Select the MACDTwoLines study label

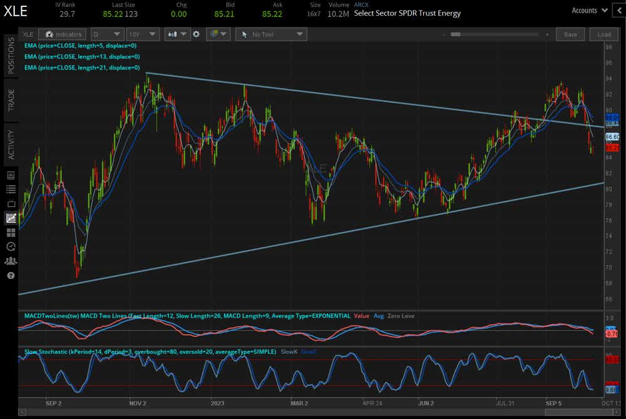(187, 316)
